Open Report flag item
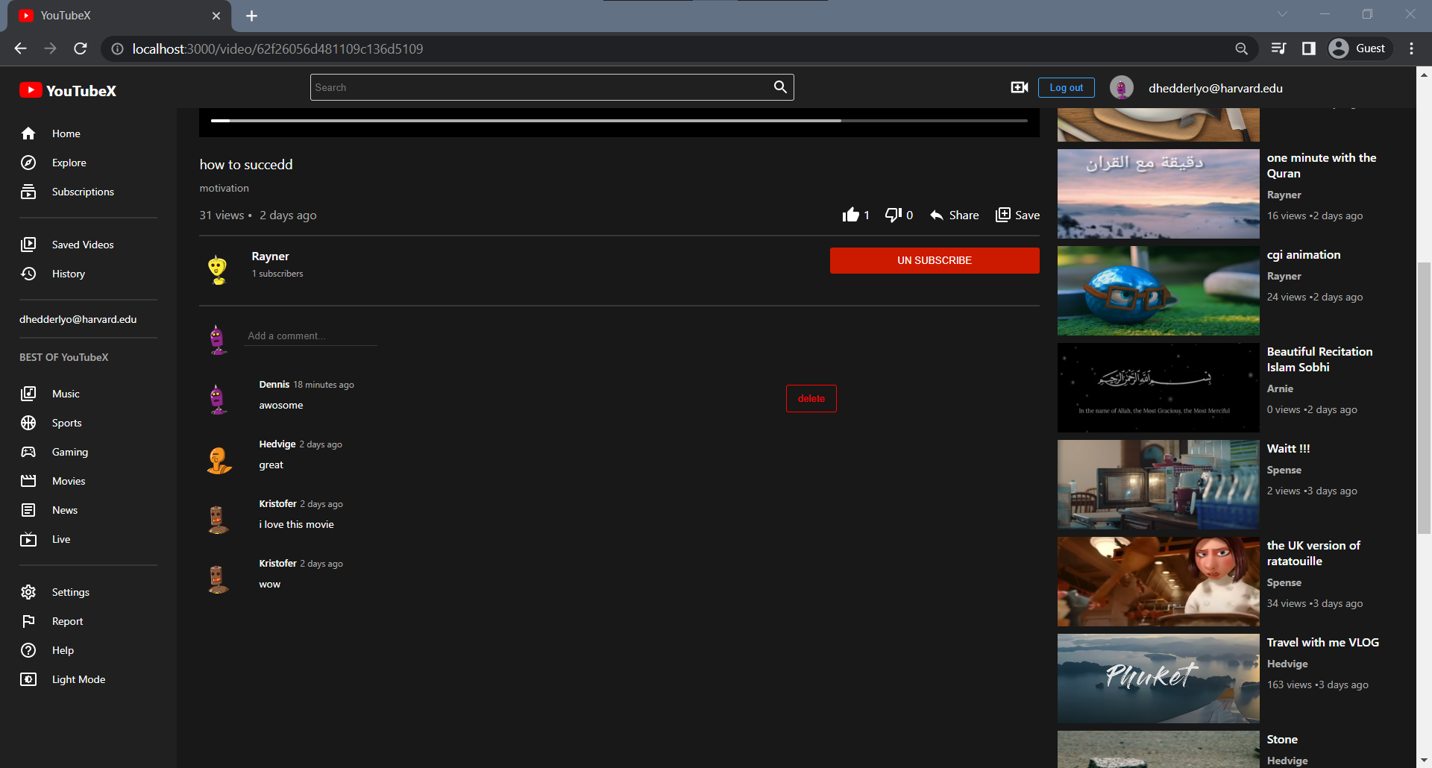Viewport: 1432px width, 768px height. pyautogui.click(x=51, y=621)
